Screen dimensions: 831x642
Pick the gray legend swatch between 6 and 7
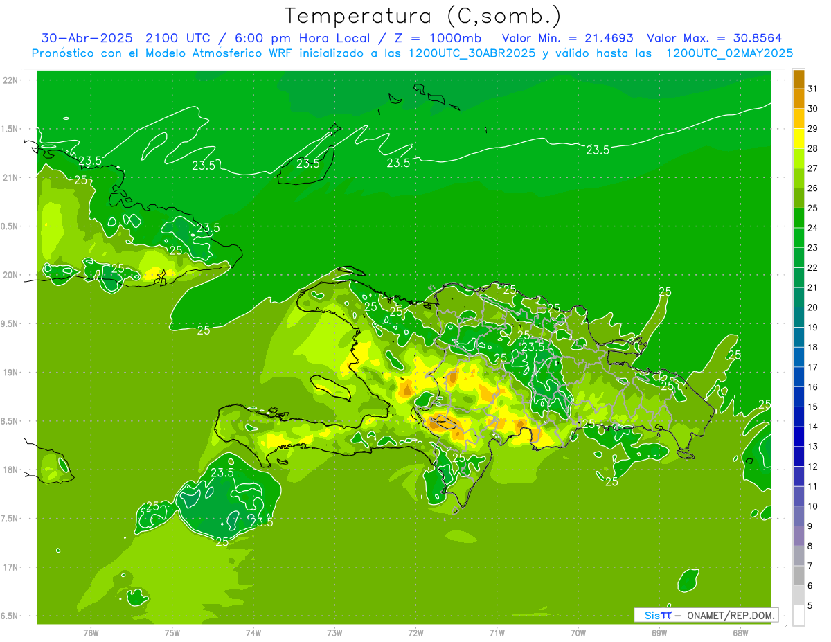(798, 576)
